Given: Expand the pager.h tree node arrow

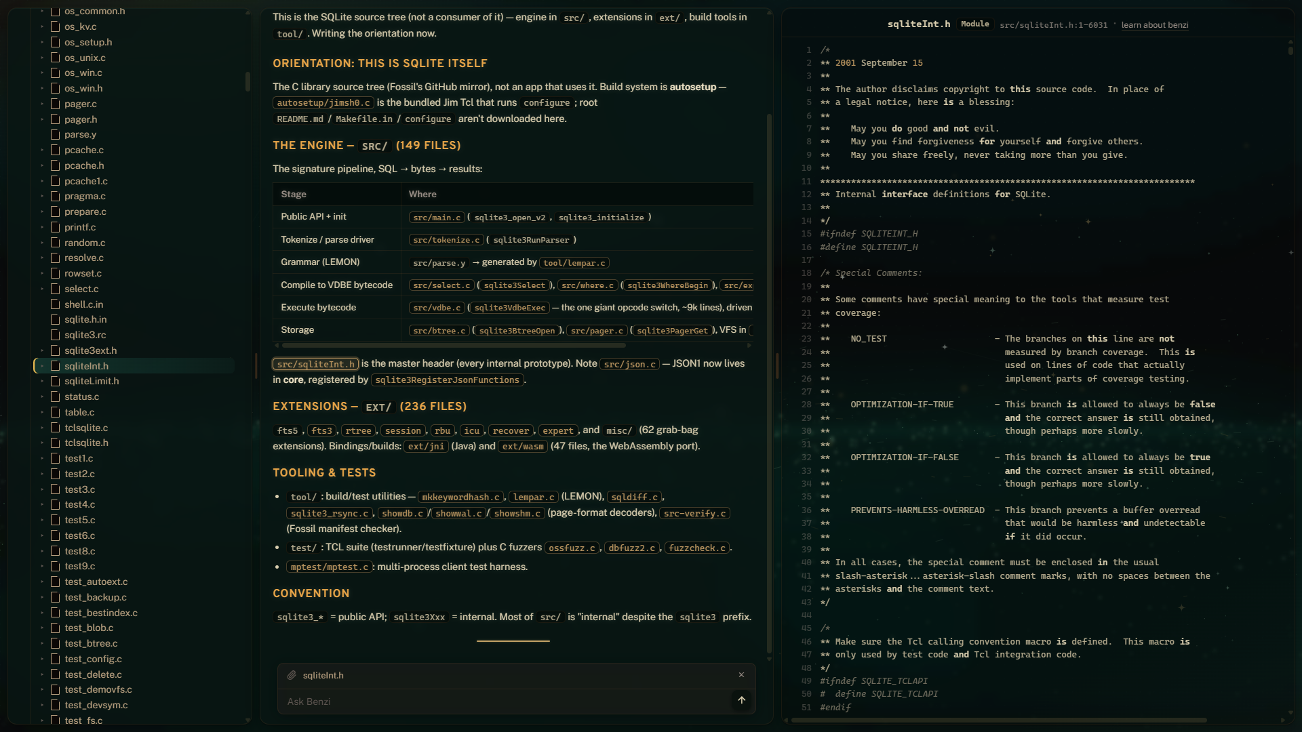Looking at the screenshot, I should (x=42, y=119).
